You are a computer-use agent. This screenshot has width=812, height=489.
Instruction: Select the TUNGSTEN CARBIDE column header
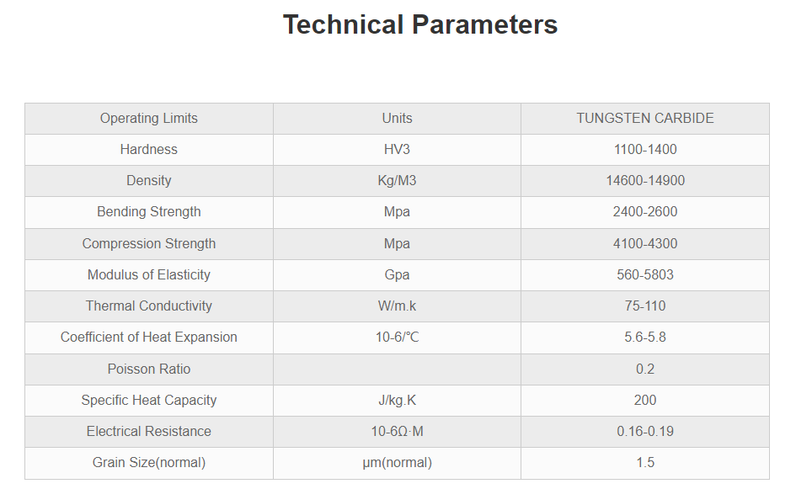click(645, 119)
